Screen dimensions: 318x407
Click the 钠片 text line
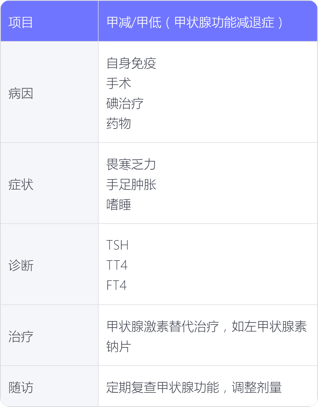(x=119, y=347)
